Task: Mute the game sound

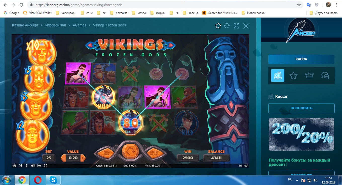Action: tap(33, 166)
